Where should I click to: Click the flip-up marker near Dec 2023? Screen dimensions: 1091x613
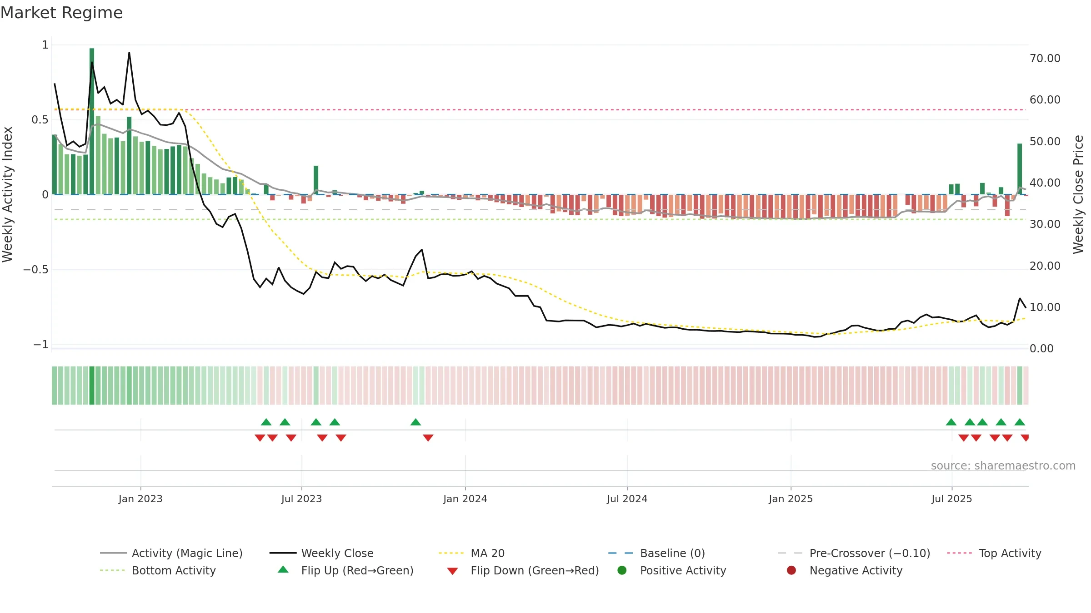tap(415, 422)
